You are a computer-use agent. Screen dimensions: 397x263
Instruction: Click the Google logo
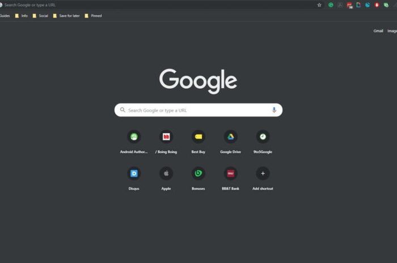(198, 81)
